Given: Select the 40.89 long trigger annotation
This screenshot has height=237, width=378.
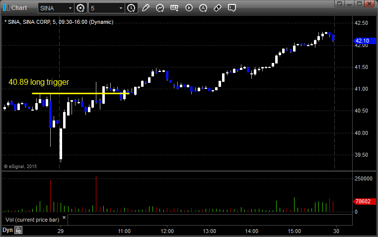Looking at the screenshot, I should coord(39,82).
